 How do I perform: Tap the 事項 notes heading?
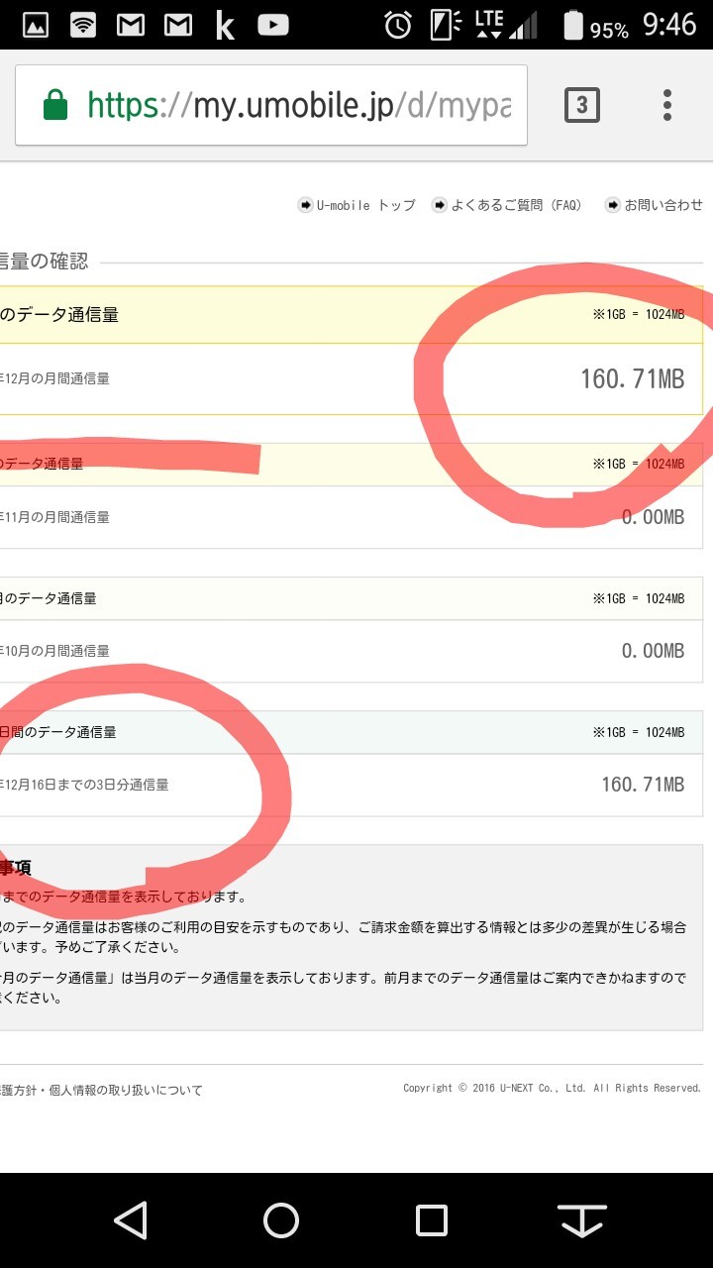coord(16,868)
